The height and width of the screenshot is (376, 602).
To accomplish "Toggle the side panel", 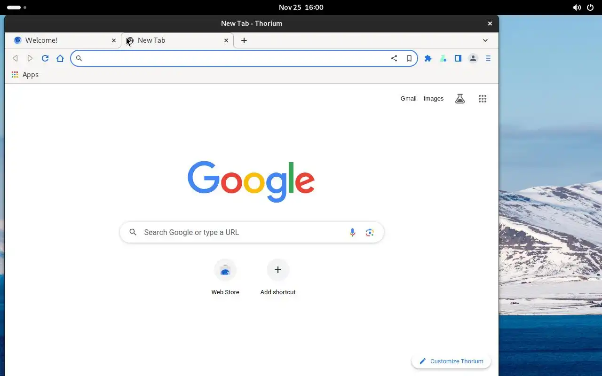I will [x=458, y=58].
